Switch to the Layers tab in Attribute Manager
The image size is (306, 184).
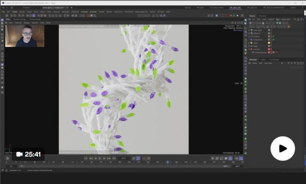[x=263, y=60]
